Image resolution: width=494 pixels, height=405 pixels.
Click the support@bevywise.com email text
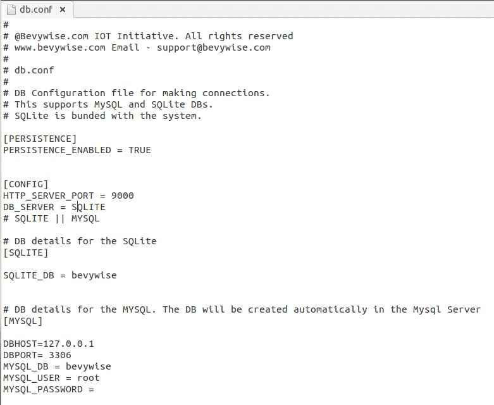214,47
